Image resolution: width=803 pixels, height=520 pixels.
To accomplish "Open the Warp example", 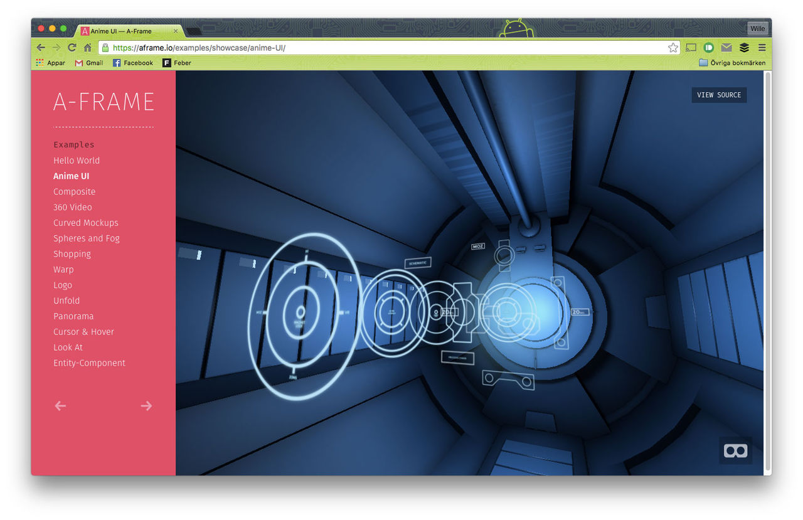I will coord(63,270).
